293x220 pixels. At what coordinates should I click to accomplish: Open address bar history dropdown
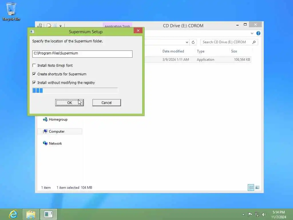pos(187,42)
